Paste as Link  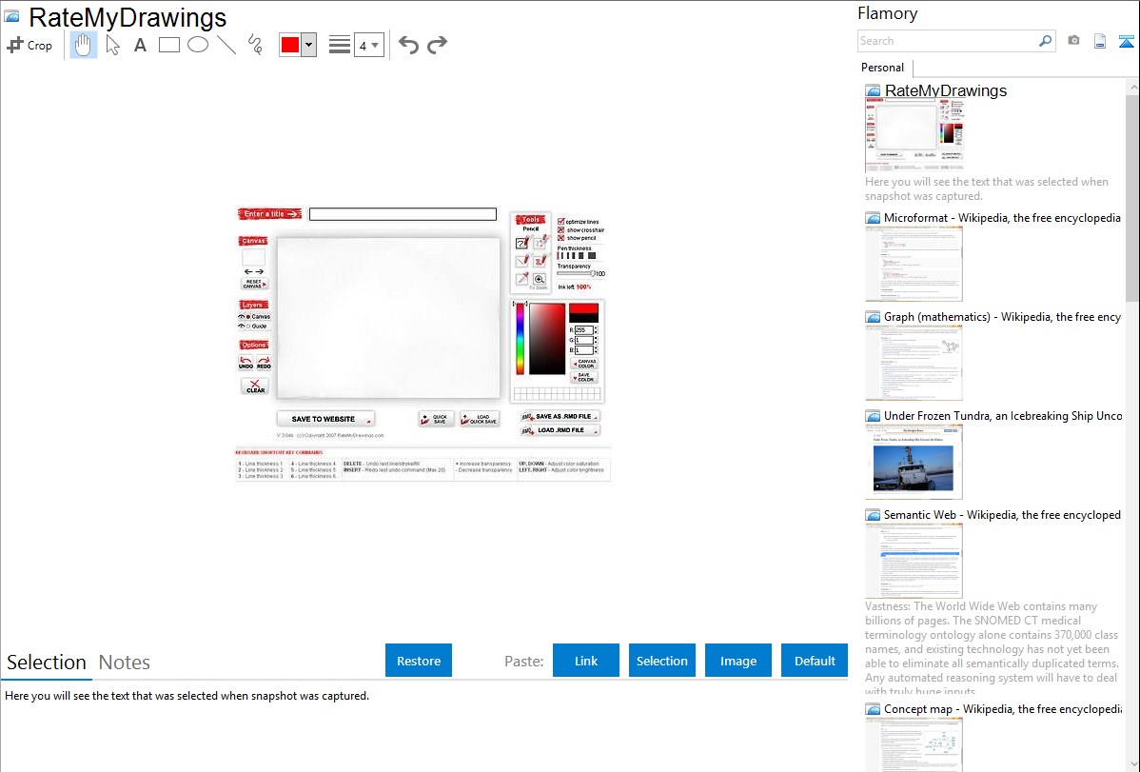(586, 661)
